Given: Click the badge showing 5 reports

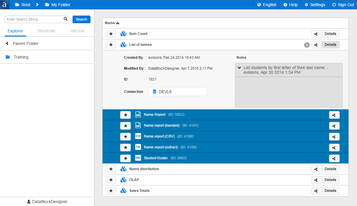Looking at the screenshot, I should [x=307, y=45].
